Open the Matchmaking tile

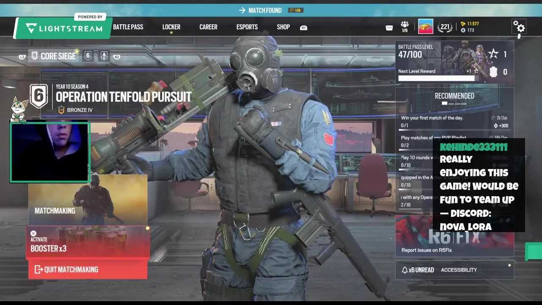[88, 200]
